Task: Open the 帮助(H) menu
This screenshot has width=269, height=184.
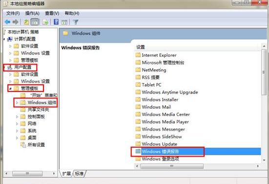Action: (x=72, y=13)
